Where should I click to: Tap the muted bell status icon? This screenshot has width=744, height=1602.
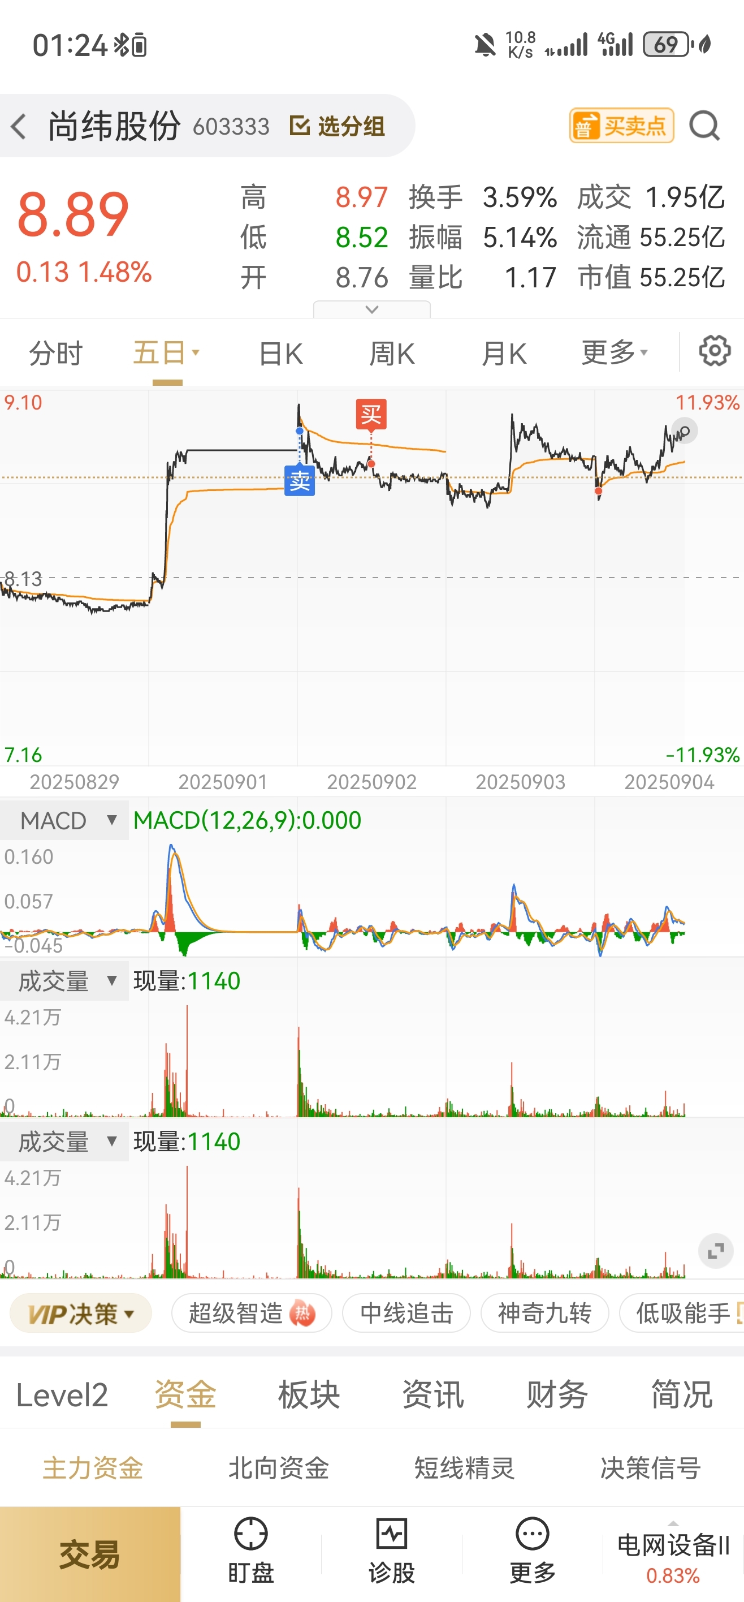pyautogui.click(x=485, y=45)
